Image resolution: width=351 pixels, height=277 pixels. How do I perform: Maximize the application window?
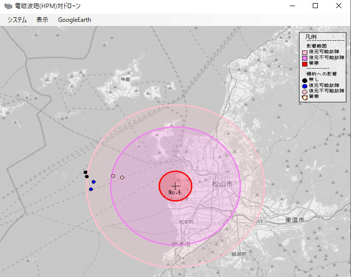(x=315, y=6)
